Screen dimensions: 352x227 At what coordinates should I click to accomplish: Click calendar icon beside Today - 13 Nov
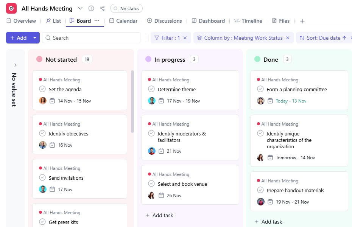pyautogui.click(x=270, y=101)
